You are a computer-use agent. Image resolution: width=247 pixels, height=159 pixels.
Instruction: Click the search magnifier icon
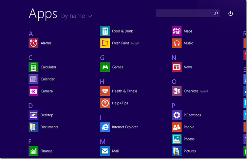pyautogui.click(x=216, y=13)
